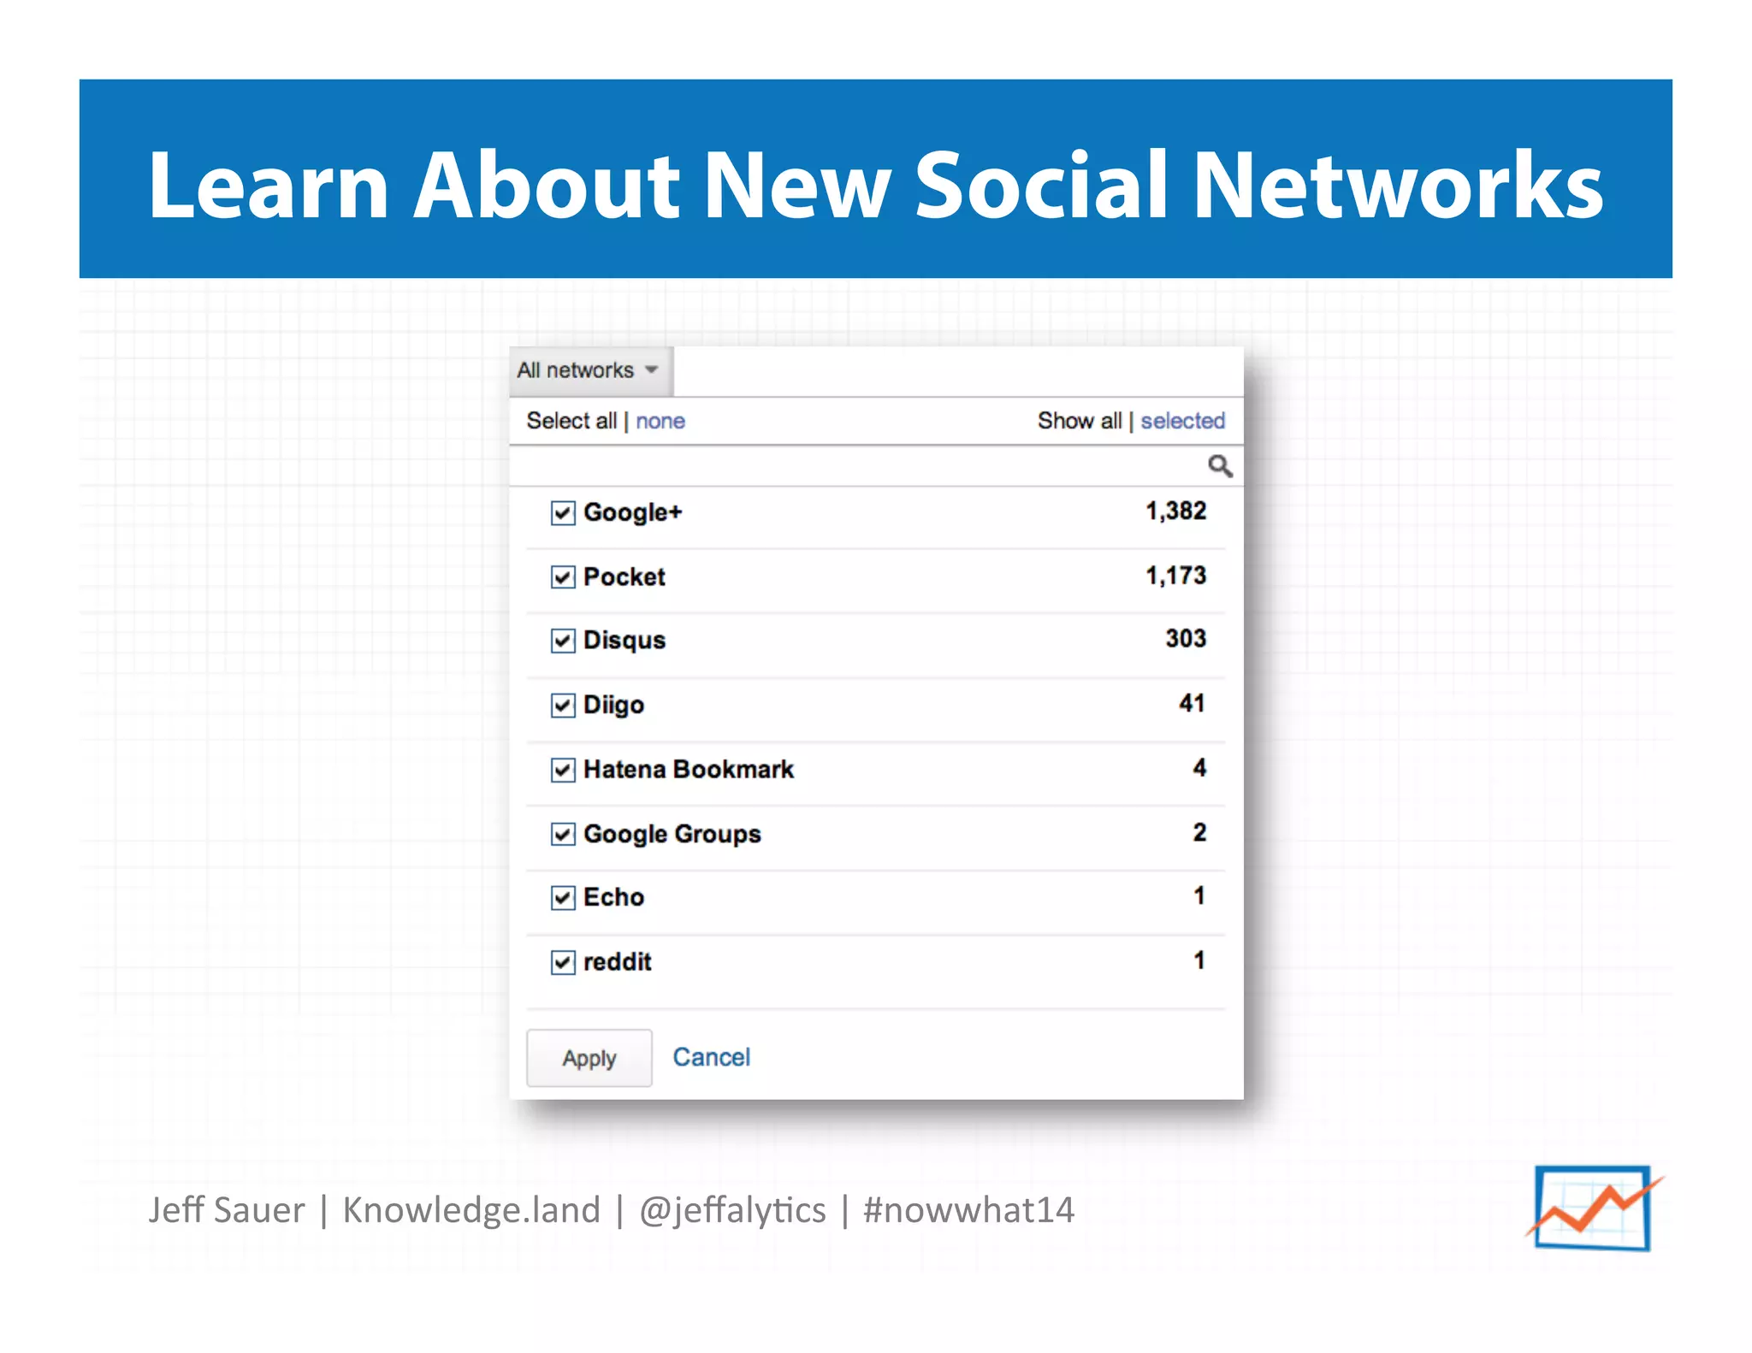
Task: Click the Diigo label text
Action: point(614,705)
